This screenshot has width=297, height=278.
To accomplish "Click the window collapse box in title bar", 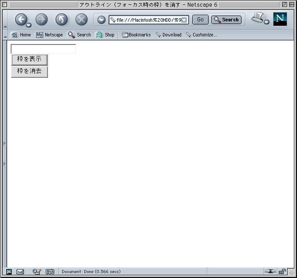I will (x=292, y=4).
